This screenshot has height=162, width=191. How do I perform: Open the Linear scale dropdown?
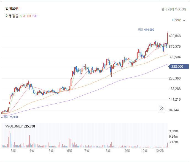pyautogui.click(x=179, y=20)
